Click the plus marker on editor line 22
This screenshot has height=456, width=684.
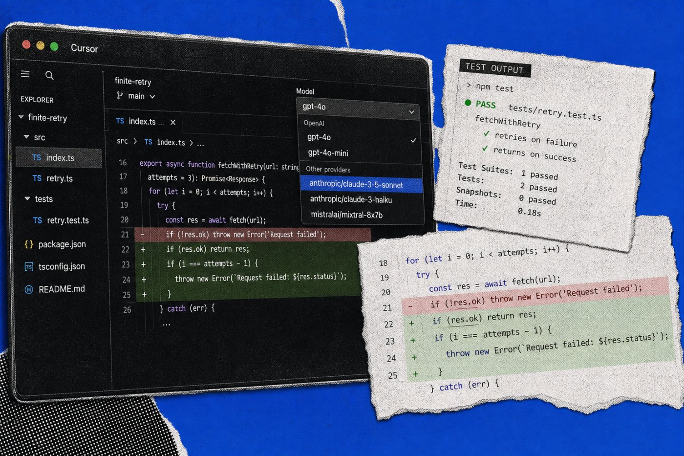[x=143, y=249]
